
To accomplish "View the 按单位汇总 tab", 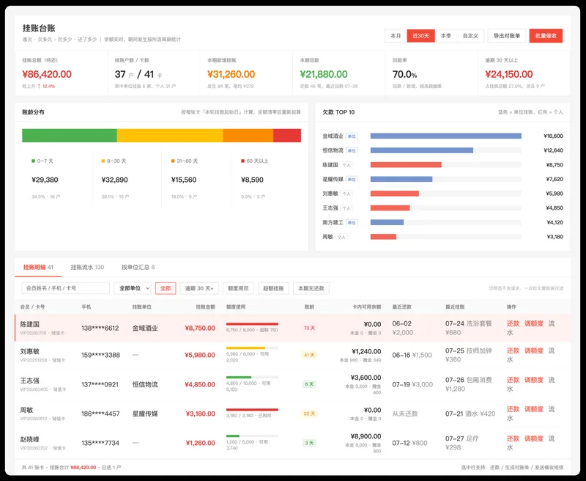I will 138,267.
